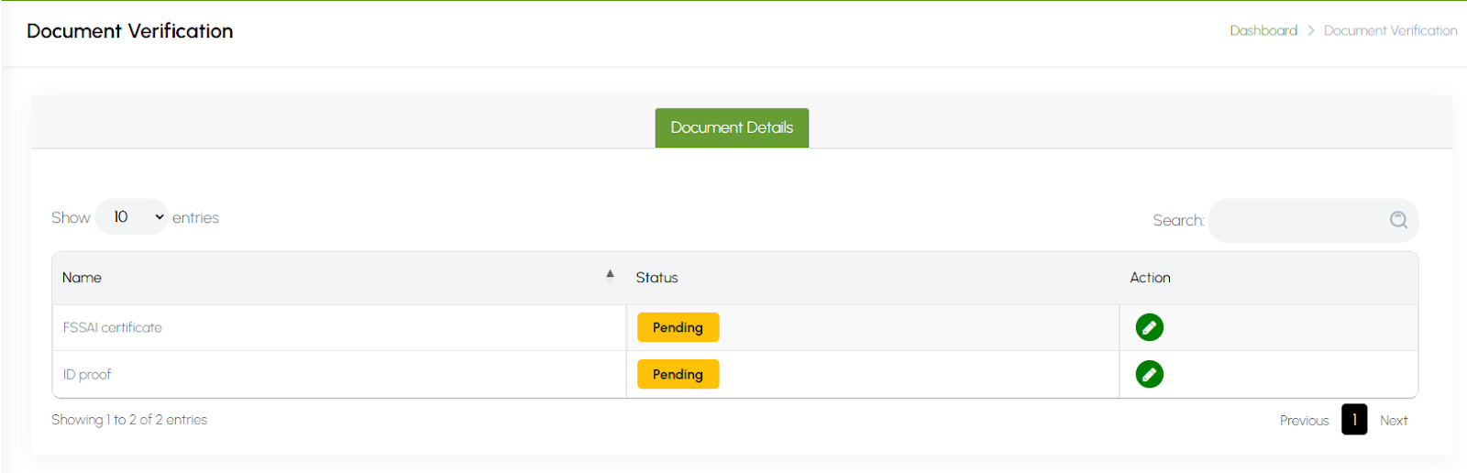Click the Pending status of ID proof
This screenshot has height=473, width=1467.
[x=678, y=374]
